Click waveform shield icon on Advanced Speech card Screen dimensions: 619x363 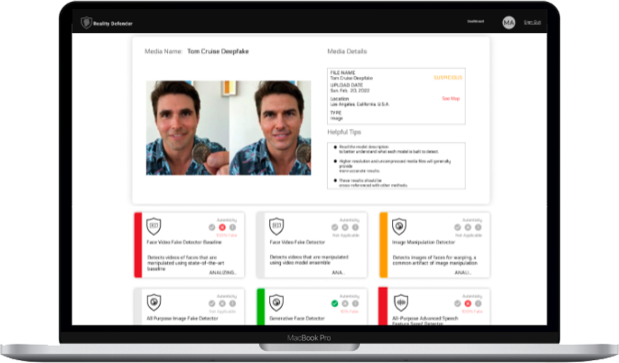pyautogui.click(x=400, y=302)
